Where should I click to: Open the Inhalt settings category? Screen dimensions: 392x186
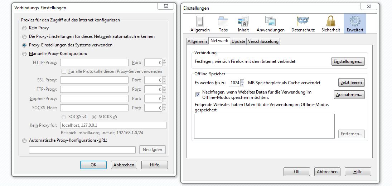point(243,24)
